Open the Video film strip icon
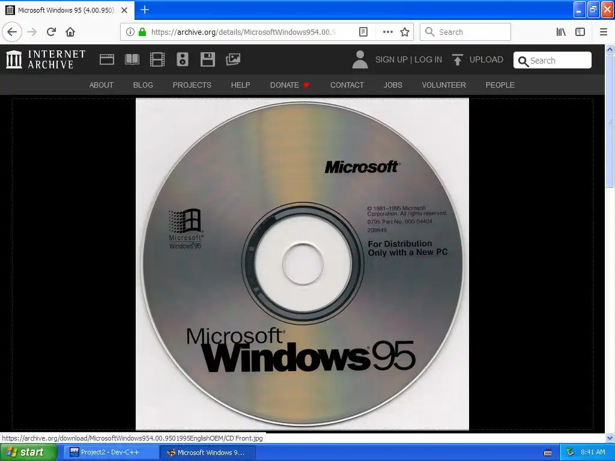This screenshot has height=461, width=615. point(157,59)
